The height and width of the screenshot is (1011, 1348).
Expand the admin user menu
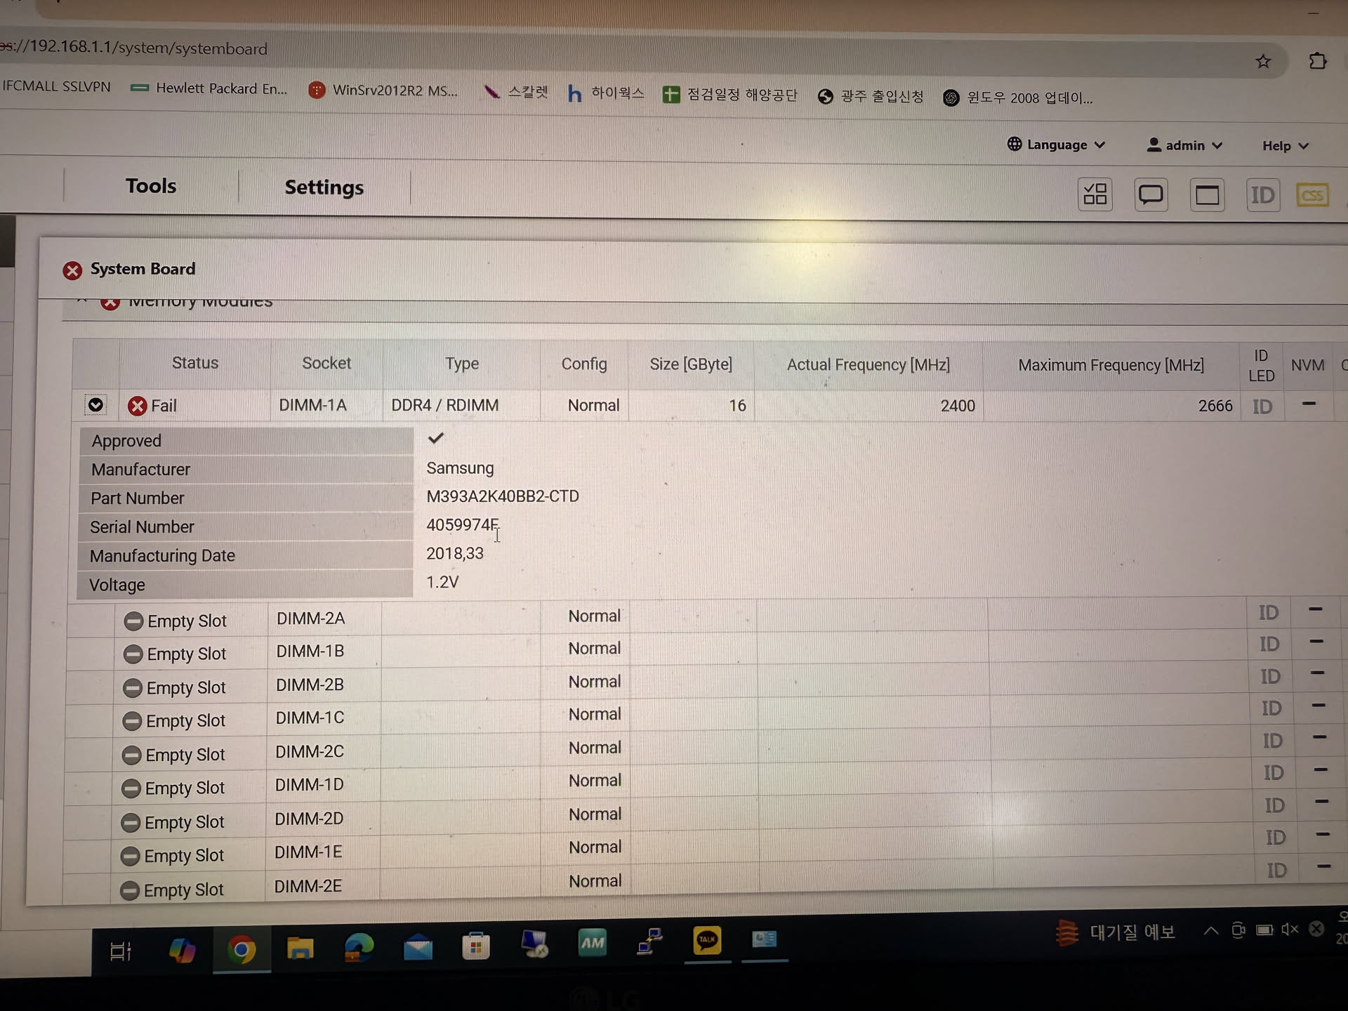tap(1184, 145)
